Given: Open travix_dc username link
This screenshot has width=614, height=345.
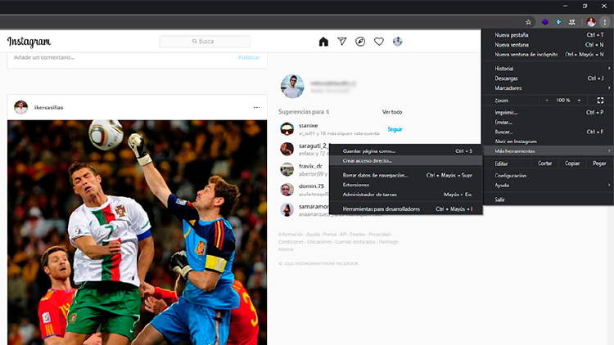Looking at the screenshot, I should click(310, 166).
